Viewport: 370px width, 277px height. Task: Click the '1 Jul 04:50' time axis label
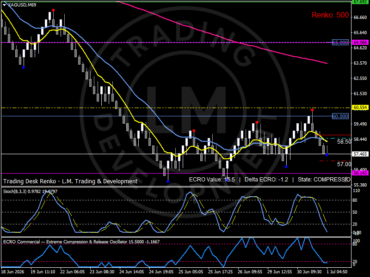pyautogui.click(x=337, y=272)
